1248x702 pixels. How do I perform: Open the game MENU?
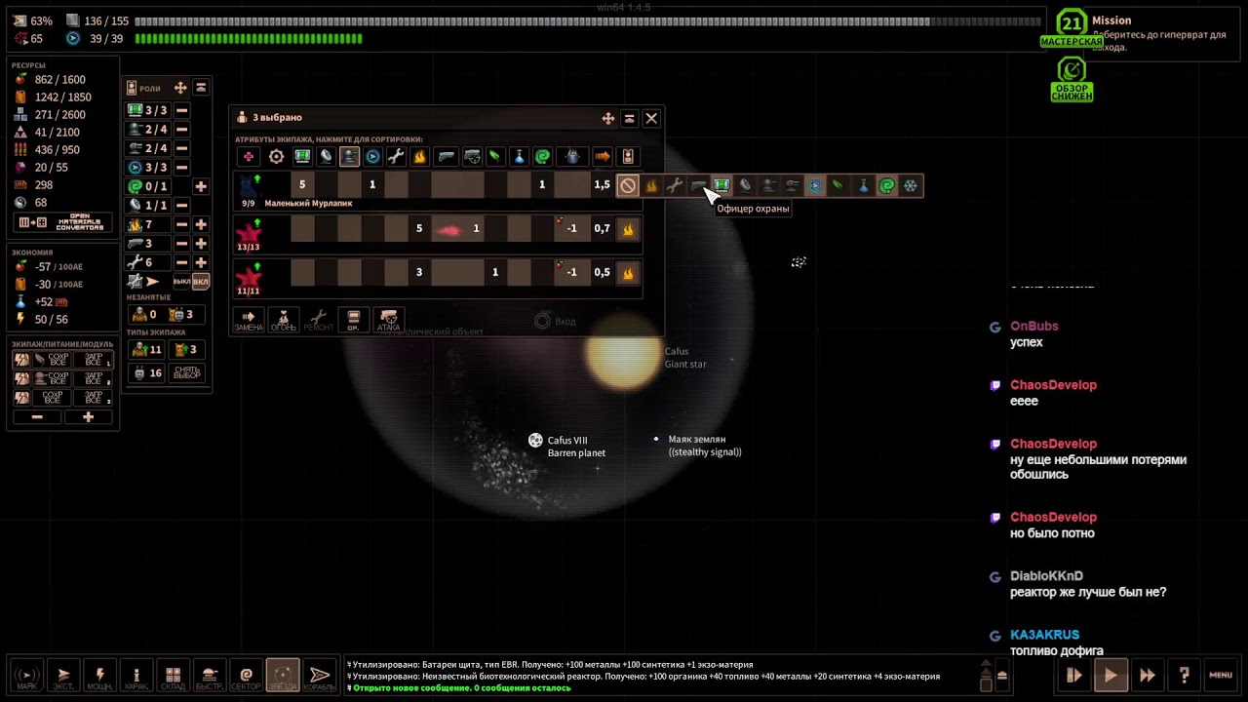(1221, 675)
